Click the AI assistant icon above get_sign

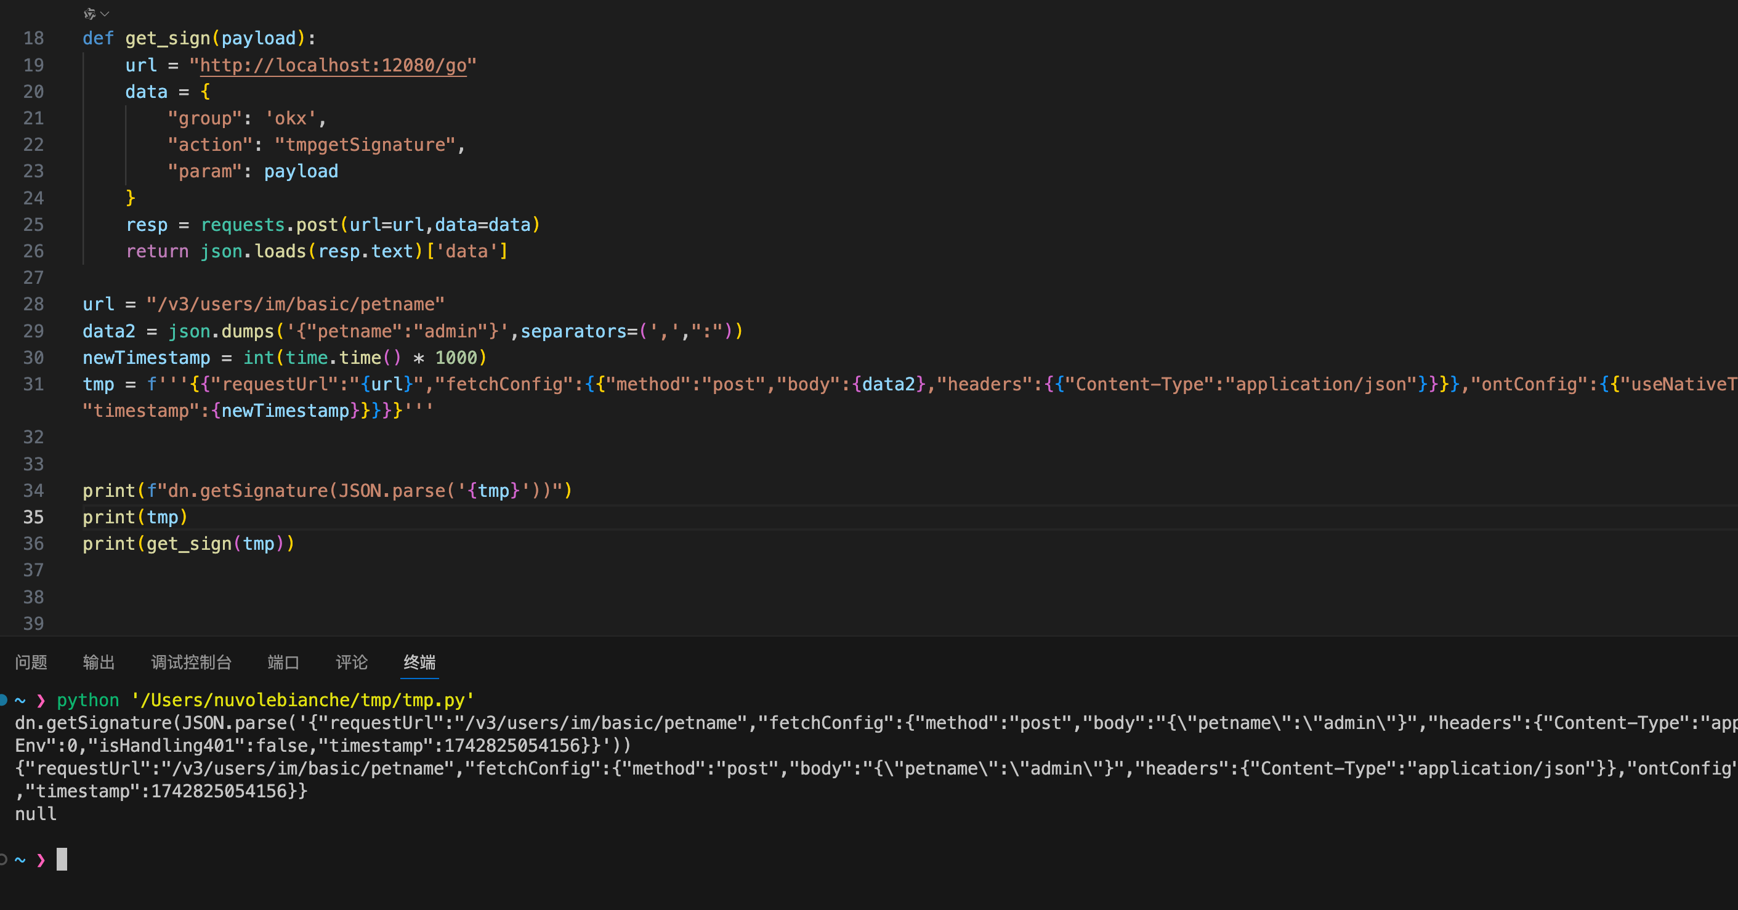click(89, 14)
